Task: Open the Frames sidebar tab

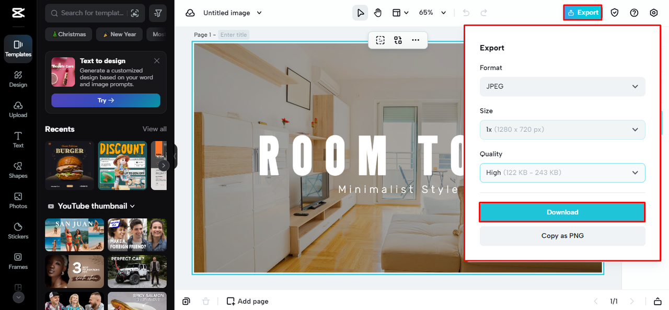Action: (18, 261)
